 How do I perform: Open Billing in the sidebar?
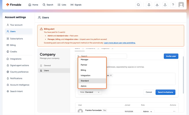(x=18, y=45)
